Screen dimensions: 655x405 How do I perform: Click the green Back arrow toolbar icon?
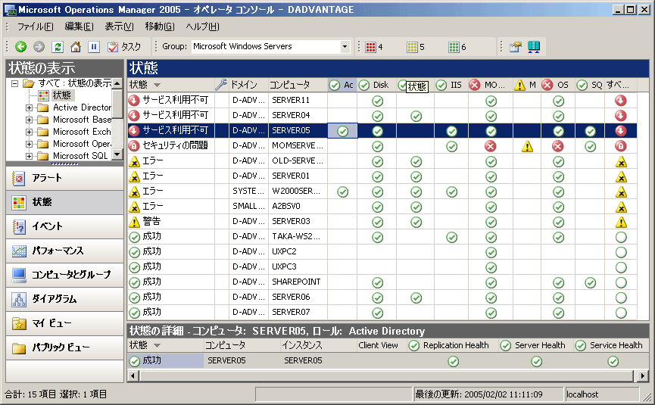tap(20, 47)
